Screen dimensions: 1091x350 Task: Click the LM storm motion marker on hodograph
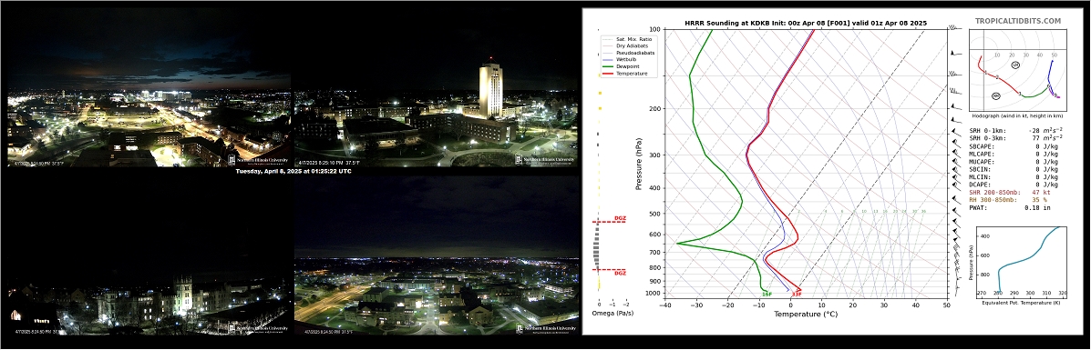click(x=1015, y=65)
